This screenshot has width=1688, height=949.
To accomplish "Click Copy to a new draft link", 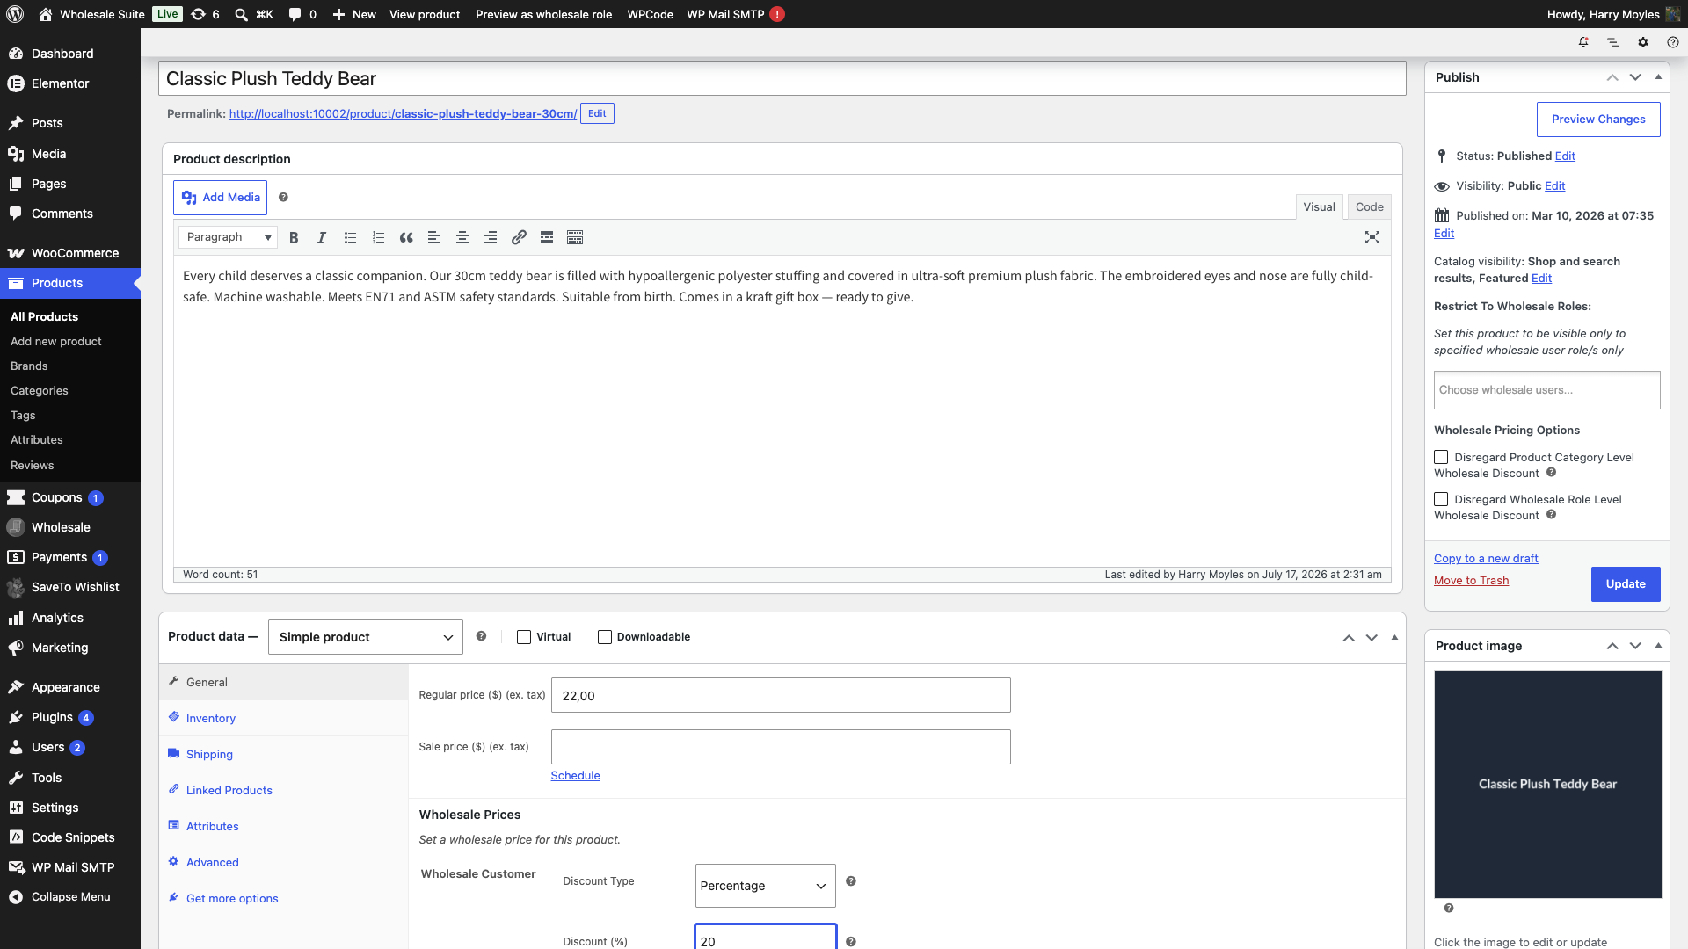I will click(1486, 558).
